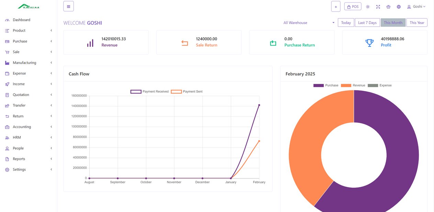The image size is (434, 212).
Task: Expand the Accounting submenu chevron
Action: click(51, 127)
